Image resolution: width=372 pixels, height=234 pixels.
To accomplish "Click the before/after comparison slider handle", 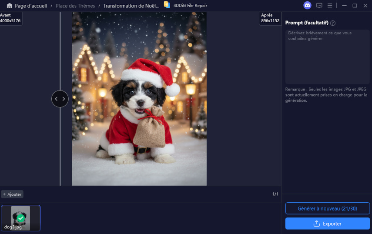I will (60, 99).
